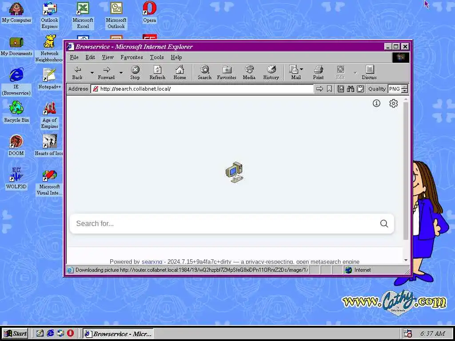Launch Opera from the quick launch bar

[x=70, y=333]
